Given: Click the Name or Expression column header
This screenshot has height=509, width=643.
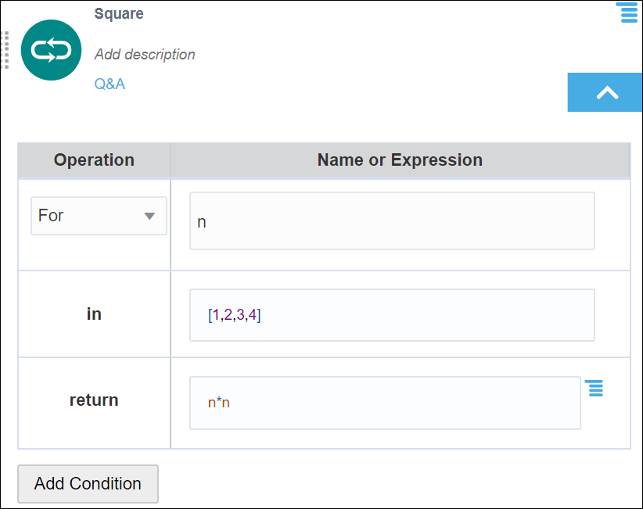Looking at the screenshot, I should click(x=400, y=160).
